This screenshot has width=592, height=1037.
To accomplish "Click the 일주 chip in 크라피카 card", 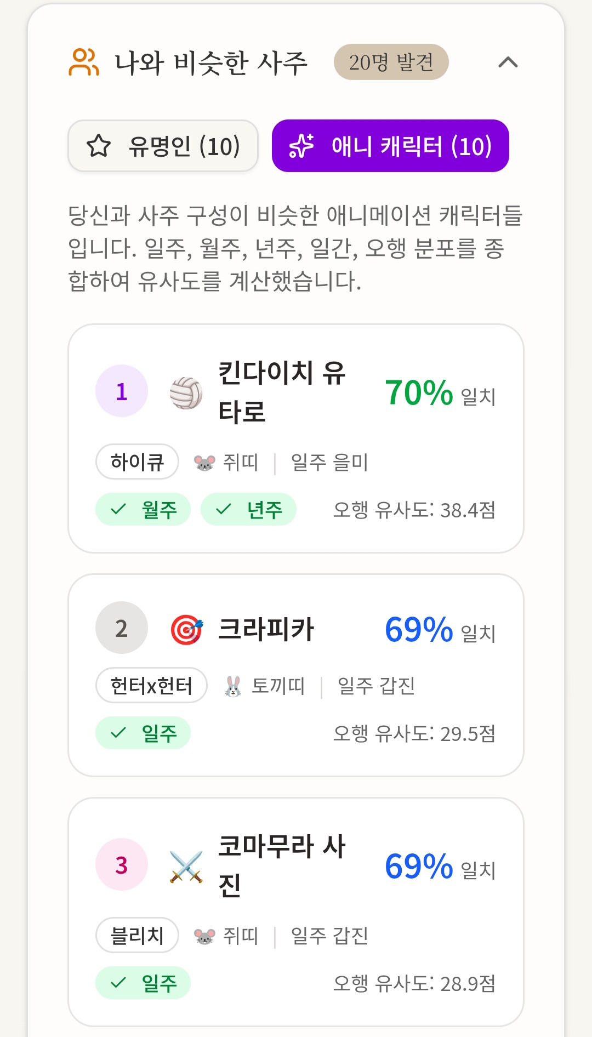I will (x=143, y=733).
